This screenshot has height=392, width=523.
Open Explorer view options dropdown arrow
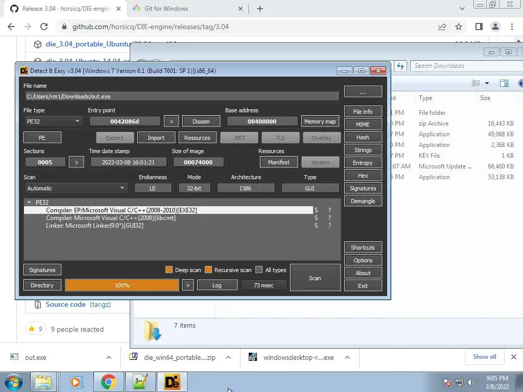pyautogui.click(x=487, y=83)
